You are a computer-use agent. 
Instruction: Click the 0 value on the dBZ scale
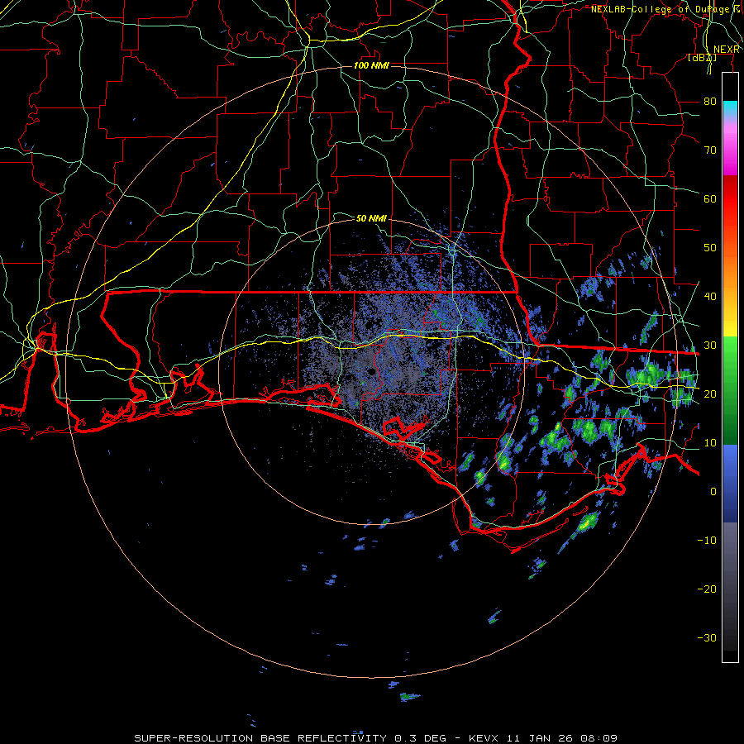pos(713,492)
